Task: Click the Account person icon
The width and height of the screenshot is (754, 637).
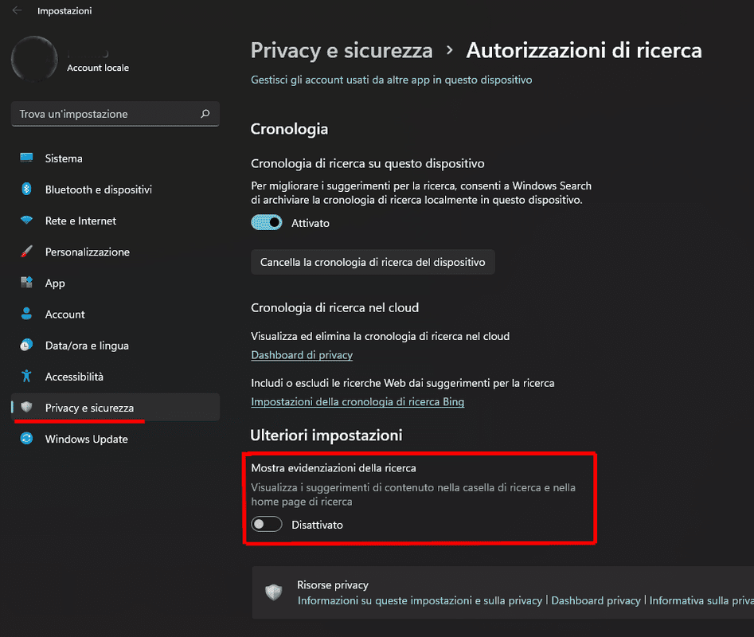Action: pos(26,314)
